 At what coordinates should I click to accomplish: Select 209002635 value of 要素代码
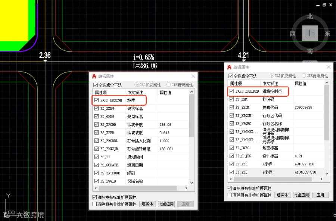[303, 108]
